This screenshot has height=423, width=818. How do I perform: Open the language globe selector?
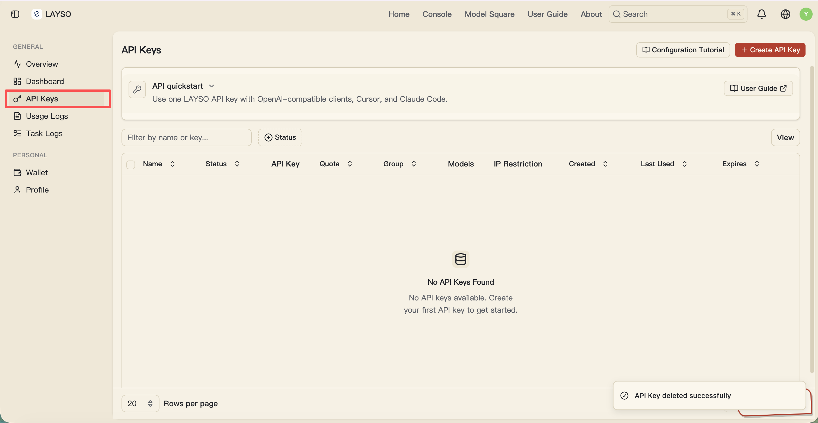785,14
